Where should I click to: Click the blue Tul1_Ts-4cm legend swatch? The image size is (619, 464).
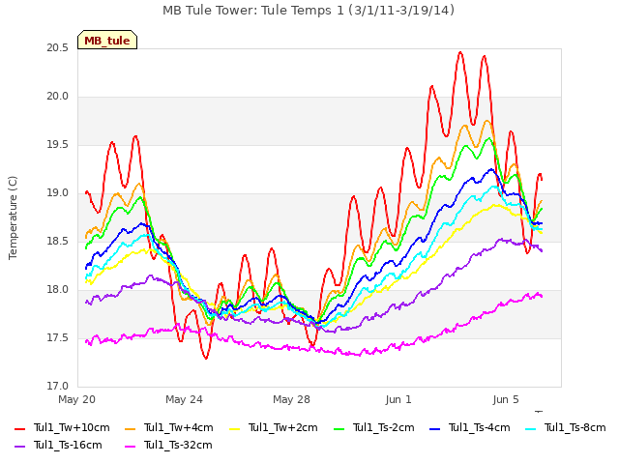click(x=434, y=428)
